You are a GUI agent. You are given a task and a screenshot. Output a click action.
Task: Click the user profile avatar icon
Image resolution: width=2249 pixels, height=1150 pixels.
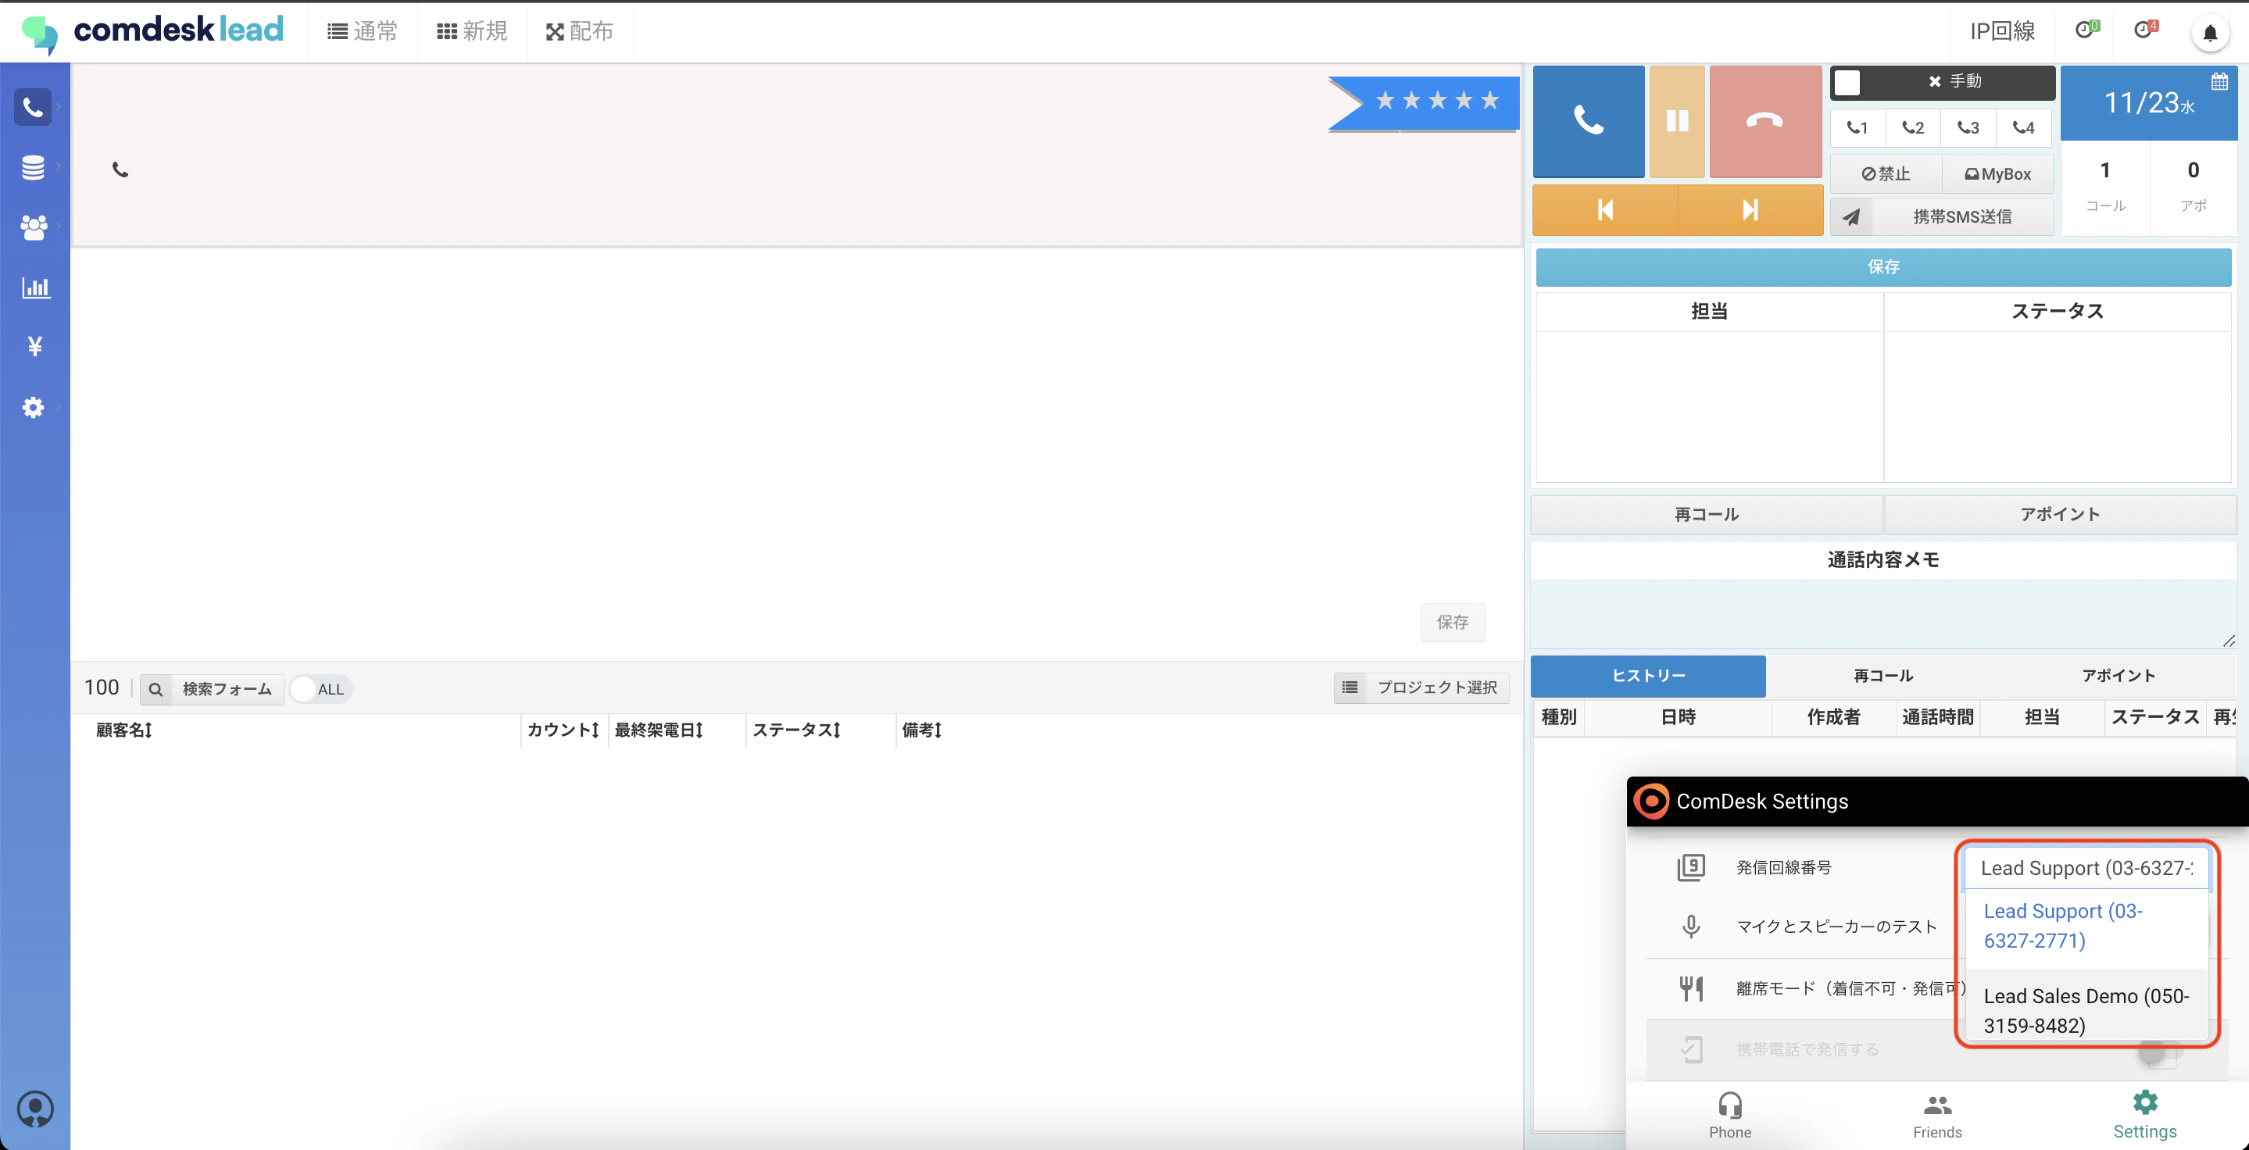[x=35, y=1109]
